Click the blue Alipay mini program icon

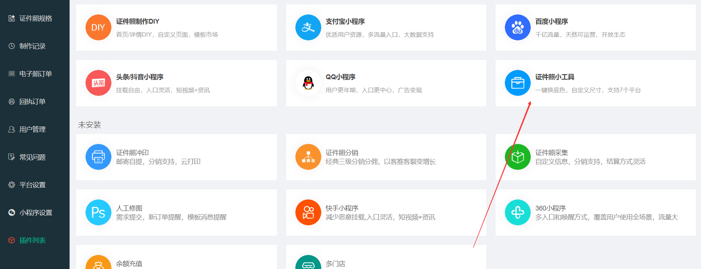[x=308, y=27]
